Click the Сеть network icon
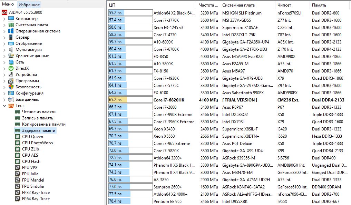This screenshot has height=205, width=351. (x=11, y=62)
